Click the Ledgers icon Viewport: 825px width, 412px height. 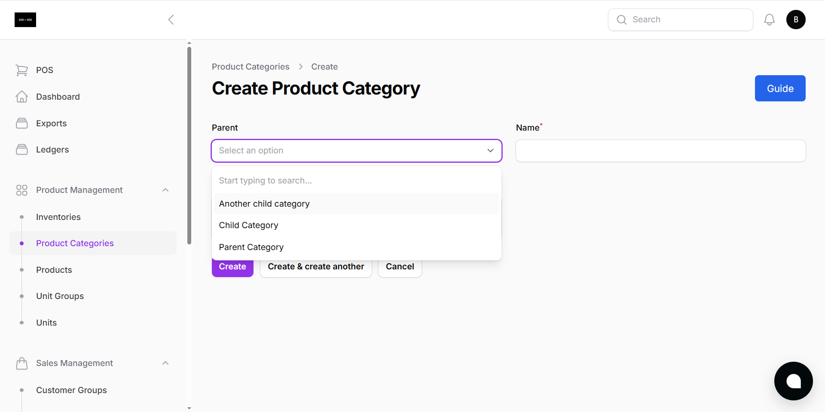(x=22, y=149)
